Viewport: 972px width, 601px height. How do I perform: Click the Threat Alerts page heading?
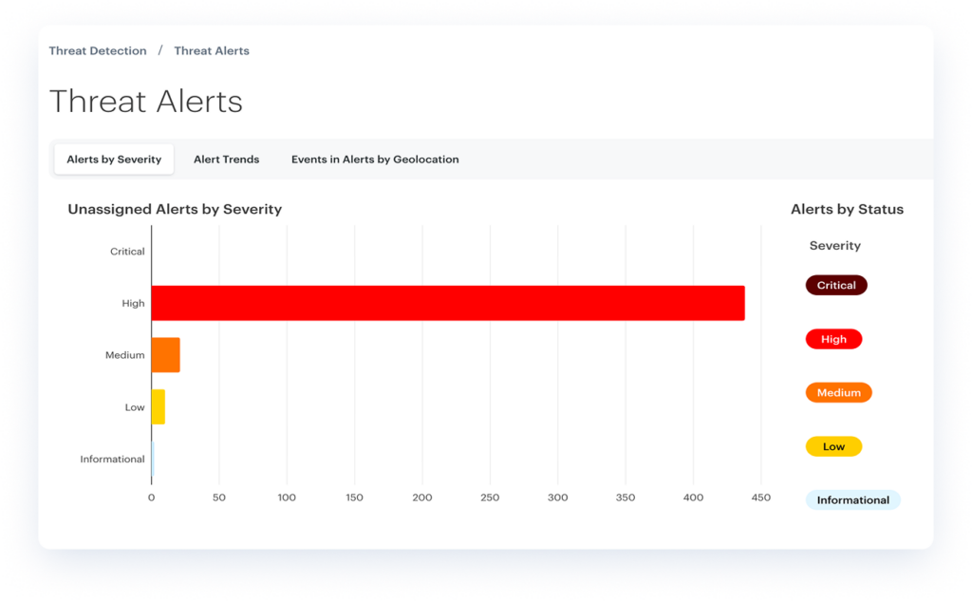[146, 102]
